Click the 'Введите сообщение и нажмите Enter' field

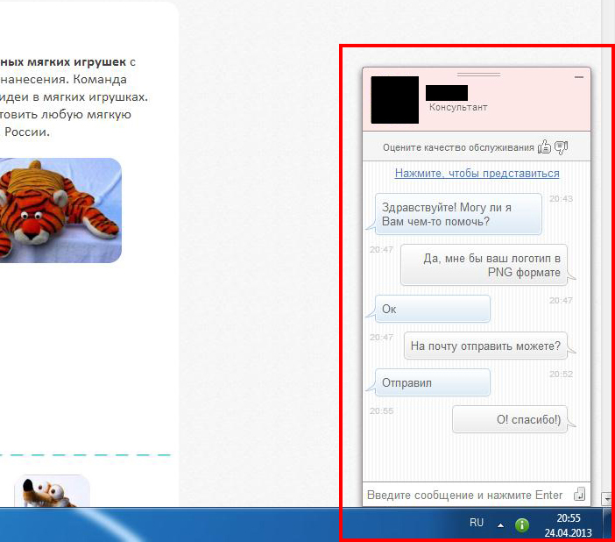pos(465,495)
